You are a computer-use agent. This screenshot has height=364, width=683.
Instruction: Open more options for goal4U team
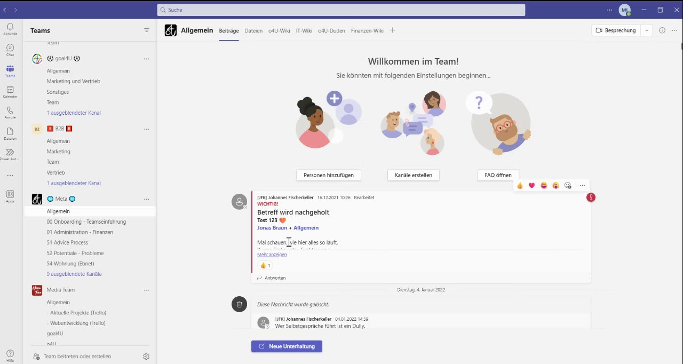click(146, 59)
